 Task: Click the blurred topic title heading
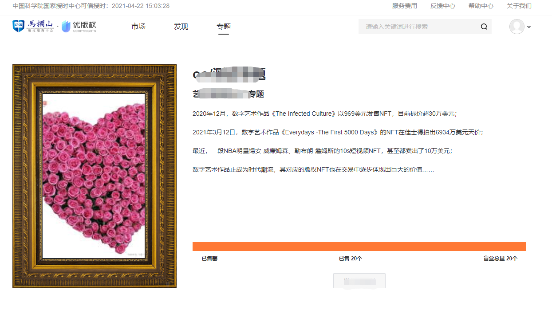(x=229, y=75)
